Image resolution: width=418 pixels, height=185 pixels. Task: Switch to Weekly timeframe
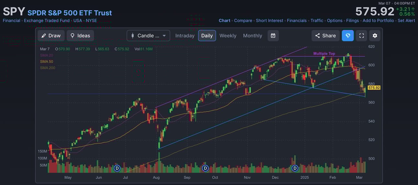coord(228,35)
